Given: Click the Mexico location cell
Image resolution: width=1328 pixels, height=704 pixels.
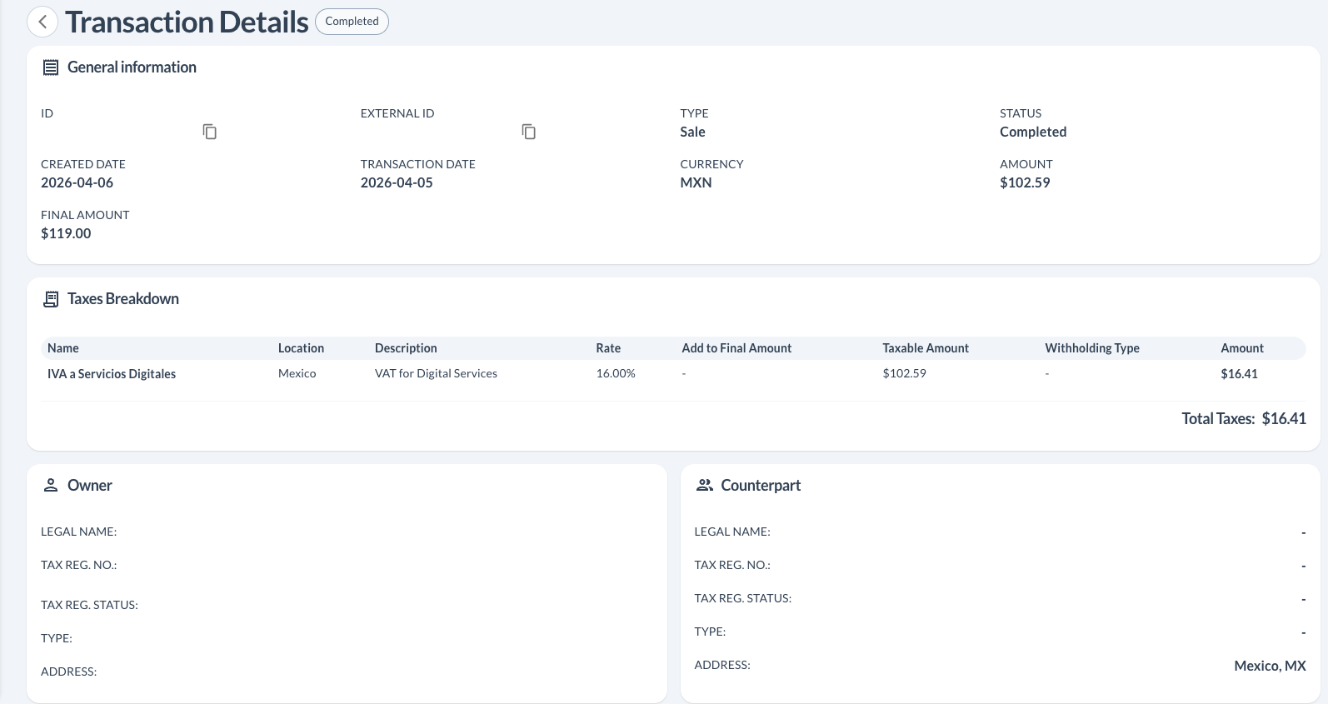Looking at the screenshot, I should pos(297,373).
